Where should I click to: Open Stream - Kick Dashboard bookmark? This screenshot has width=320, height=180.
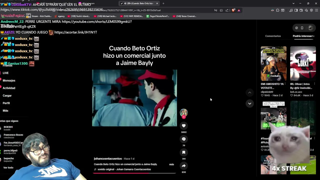pyautogui.click(x=39, y=16)
